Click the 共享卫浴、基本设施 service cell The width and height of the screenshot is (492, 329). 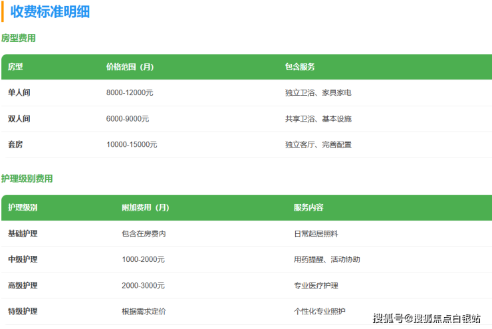318,119
